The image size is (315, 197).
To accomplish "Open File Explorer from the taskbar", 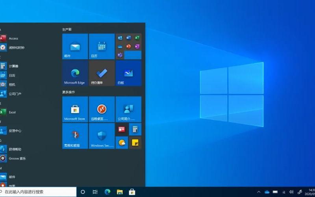I will point(120,192).
